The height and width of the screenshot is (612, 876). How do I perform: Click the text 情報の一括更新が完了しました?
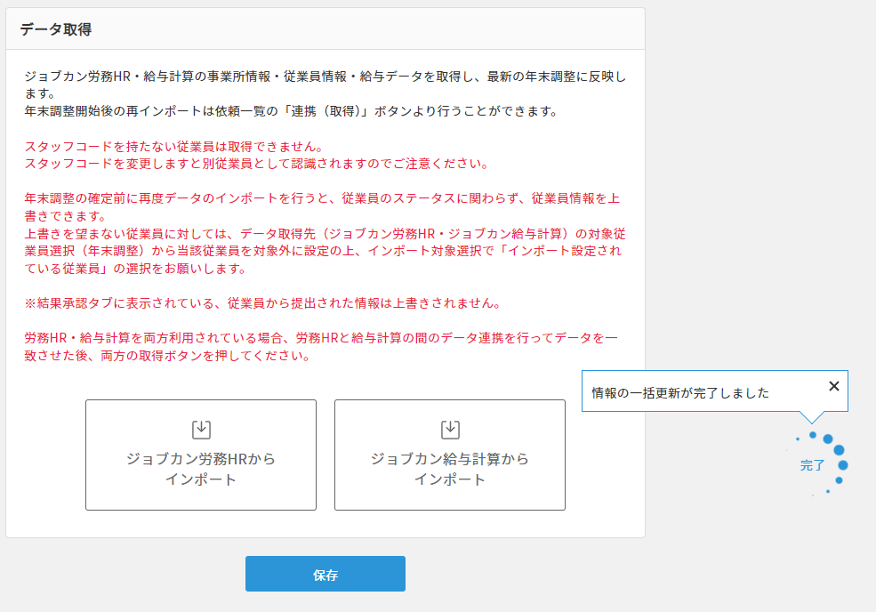680,393
